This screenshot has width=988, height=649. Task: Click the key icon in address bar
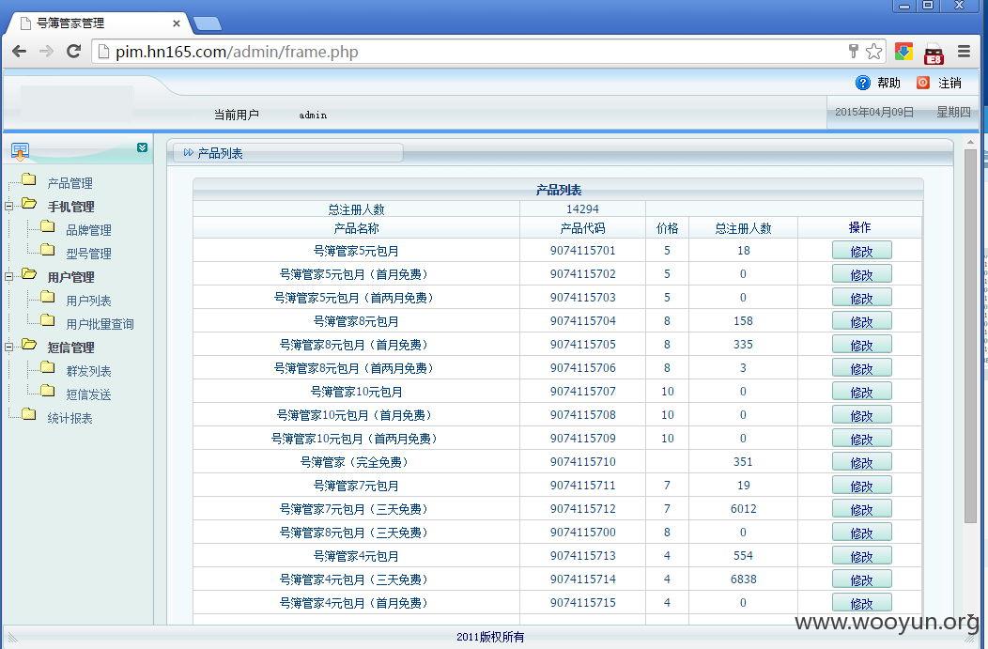coord(853,51)
